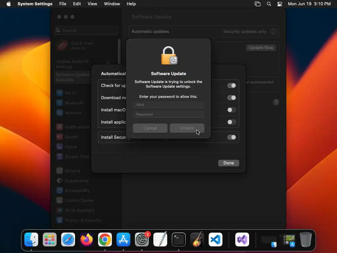Click System Settings Dock icon with badge
Image resolution: width=337 pixels, height=253 pixels.
pos(142,239)
